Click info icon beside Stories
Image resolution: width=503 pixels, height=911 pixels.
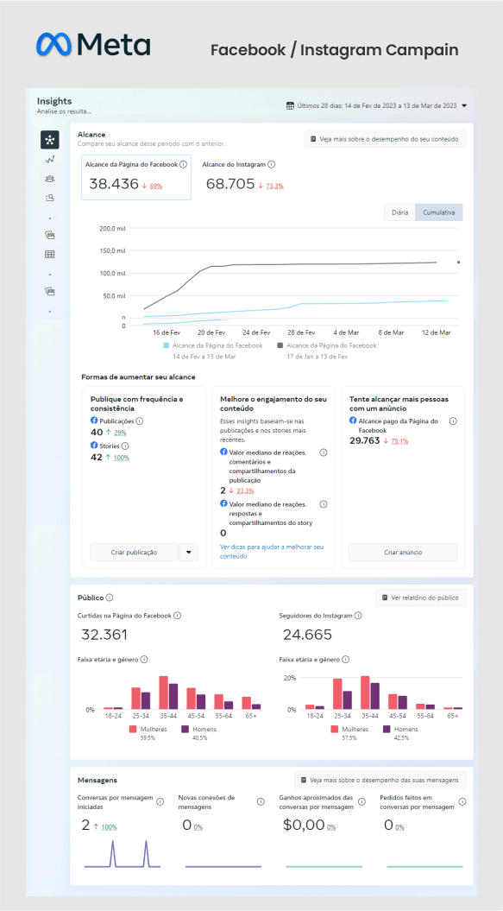[x=125, y=446]
